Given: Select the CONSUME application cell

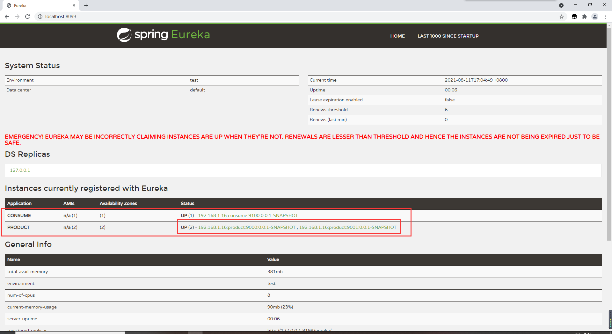Looking at the screenshot, I should tap(19, 215).
